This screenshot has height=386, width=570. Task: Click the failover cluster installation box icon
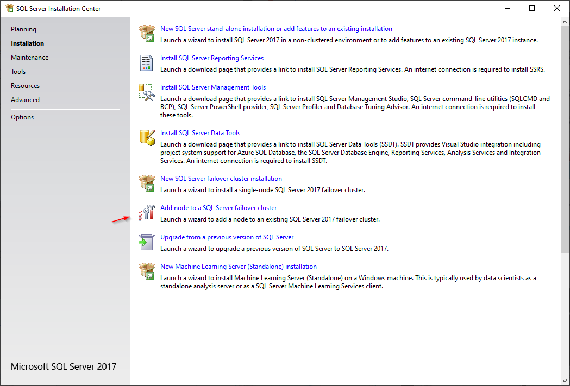pyautogui.click(x=147, y=183)
